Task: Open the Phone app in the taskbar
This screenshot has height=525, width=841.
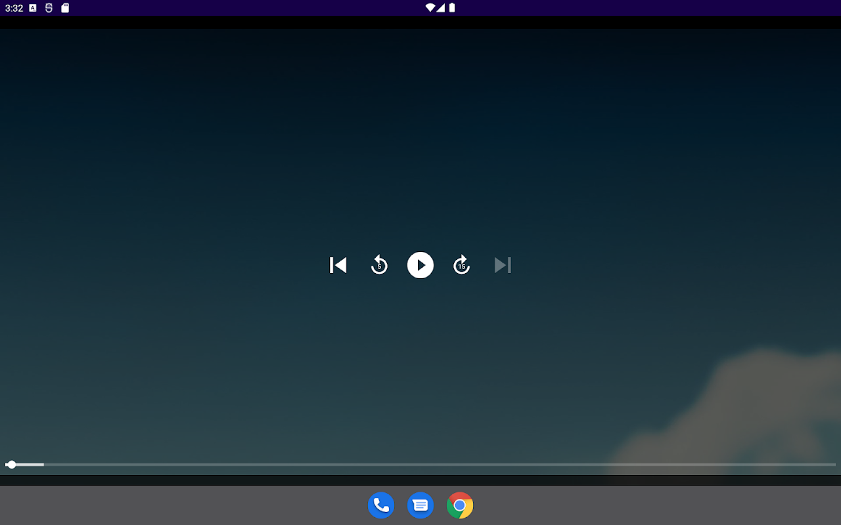Action: (x=381, y=505)
